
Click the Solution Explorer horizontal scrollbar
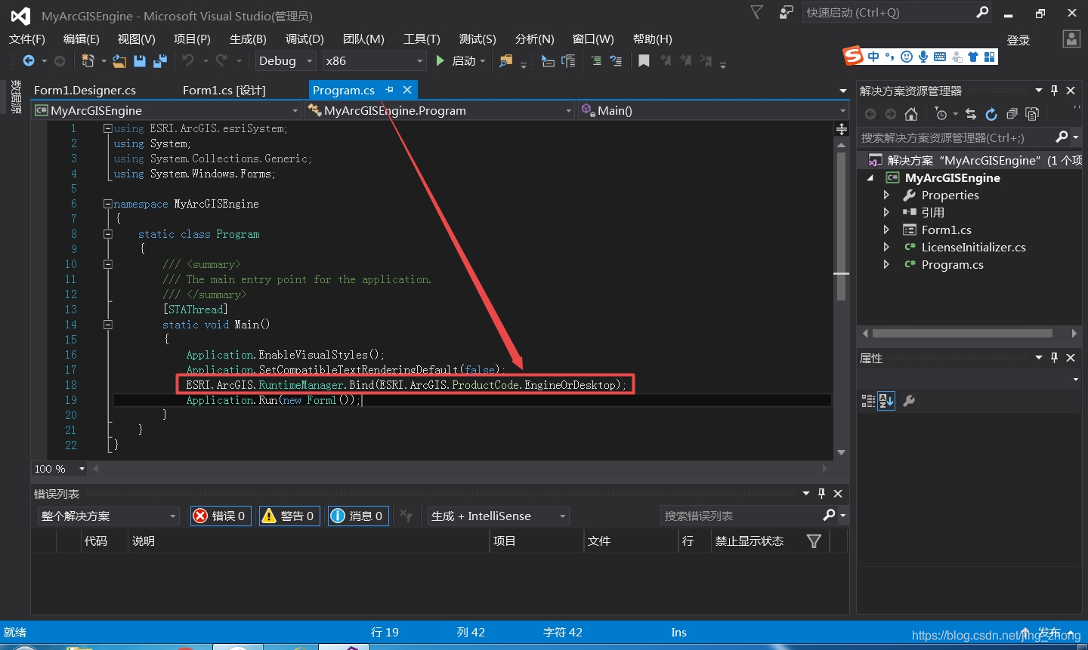tap(962, 333)
